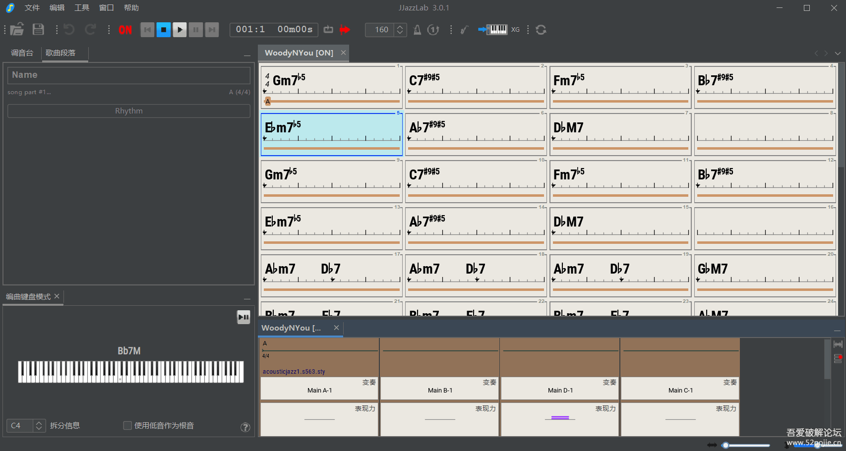Toggle the red ON active song button

click(x=125, y=30)
